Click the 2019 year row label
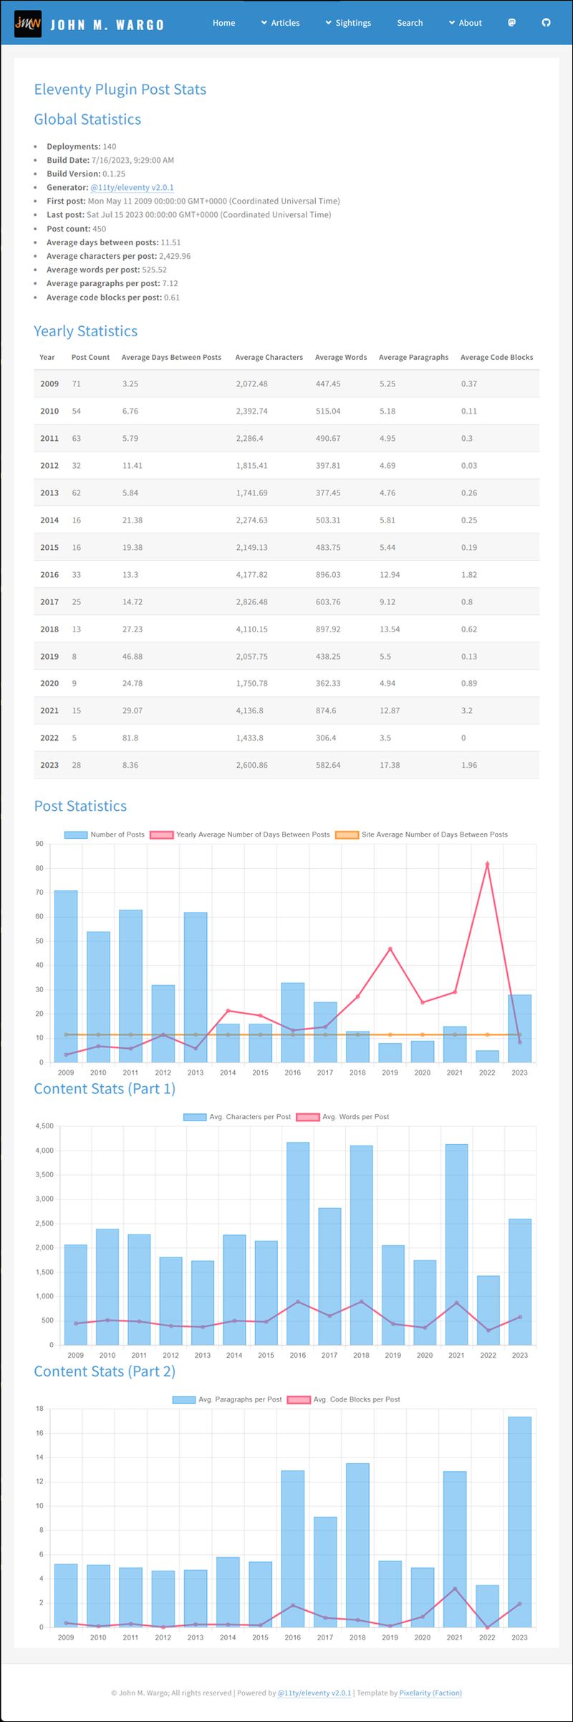573x1722 pixels. coord(49,656)
